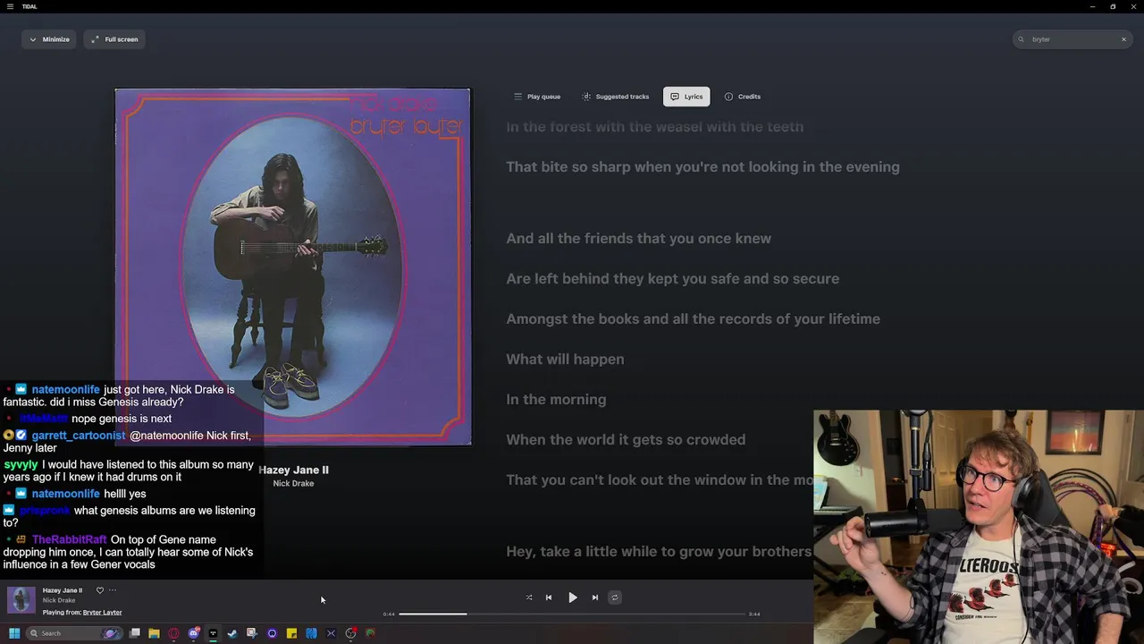Screen dimensions: 1144x644
Task: Click Nick Drake under the album cover
Action: pyautogui.click(x=293, y=483)
